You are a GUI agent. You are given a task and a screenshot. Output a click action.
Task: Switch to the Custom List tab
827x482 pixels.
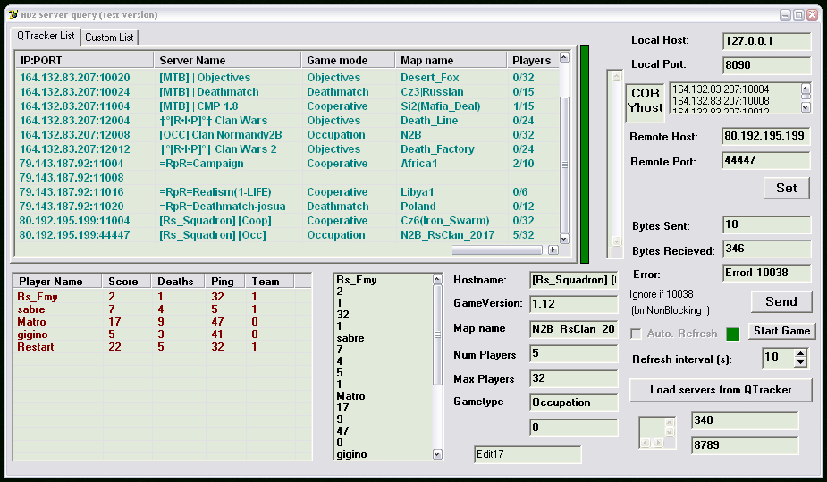pyautogui.click(x=109, y=37)
